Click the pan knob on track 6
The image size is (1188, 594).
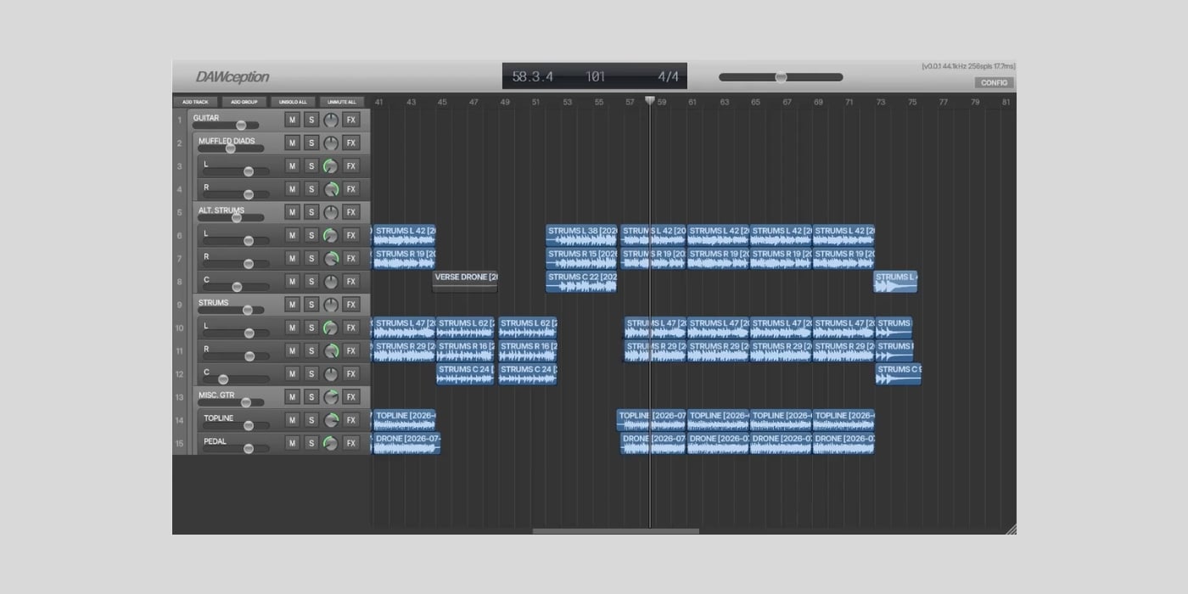click(x=331, y=235)
